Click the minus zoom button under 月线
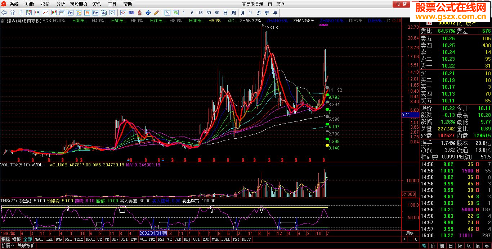 pyautogui.click(x=410, y=239)
